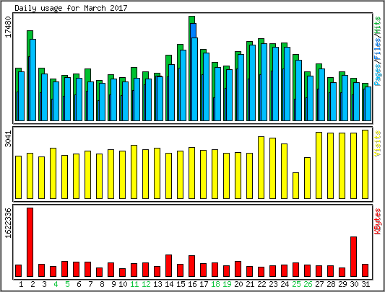The height and width of the screenshot is (292, 385).
Task: Click the Daily usage for March 2017 title
Action: pyautogui.click(x=71, y=8)
